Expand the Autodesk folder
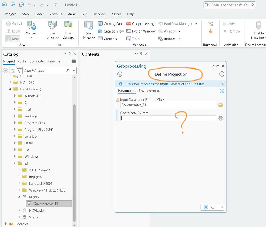The height and width of the screenshot is (227, 266). pos(15,96)
